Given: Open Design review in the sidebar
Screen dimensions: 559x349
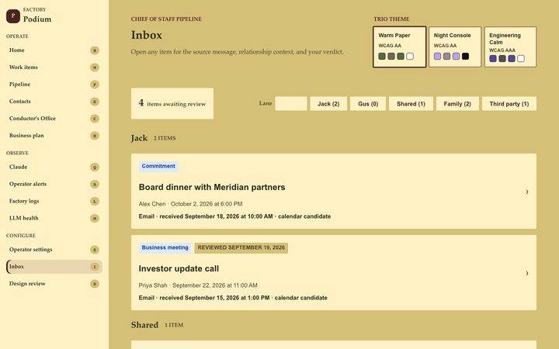Looking at the screenshot, I should [54, 284].
